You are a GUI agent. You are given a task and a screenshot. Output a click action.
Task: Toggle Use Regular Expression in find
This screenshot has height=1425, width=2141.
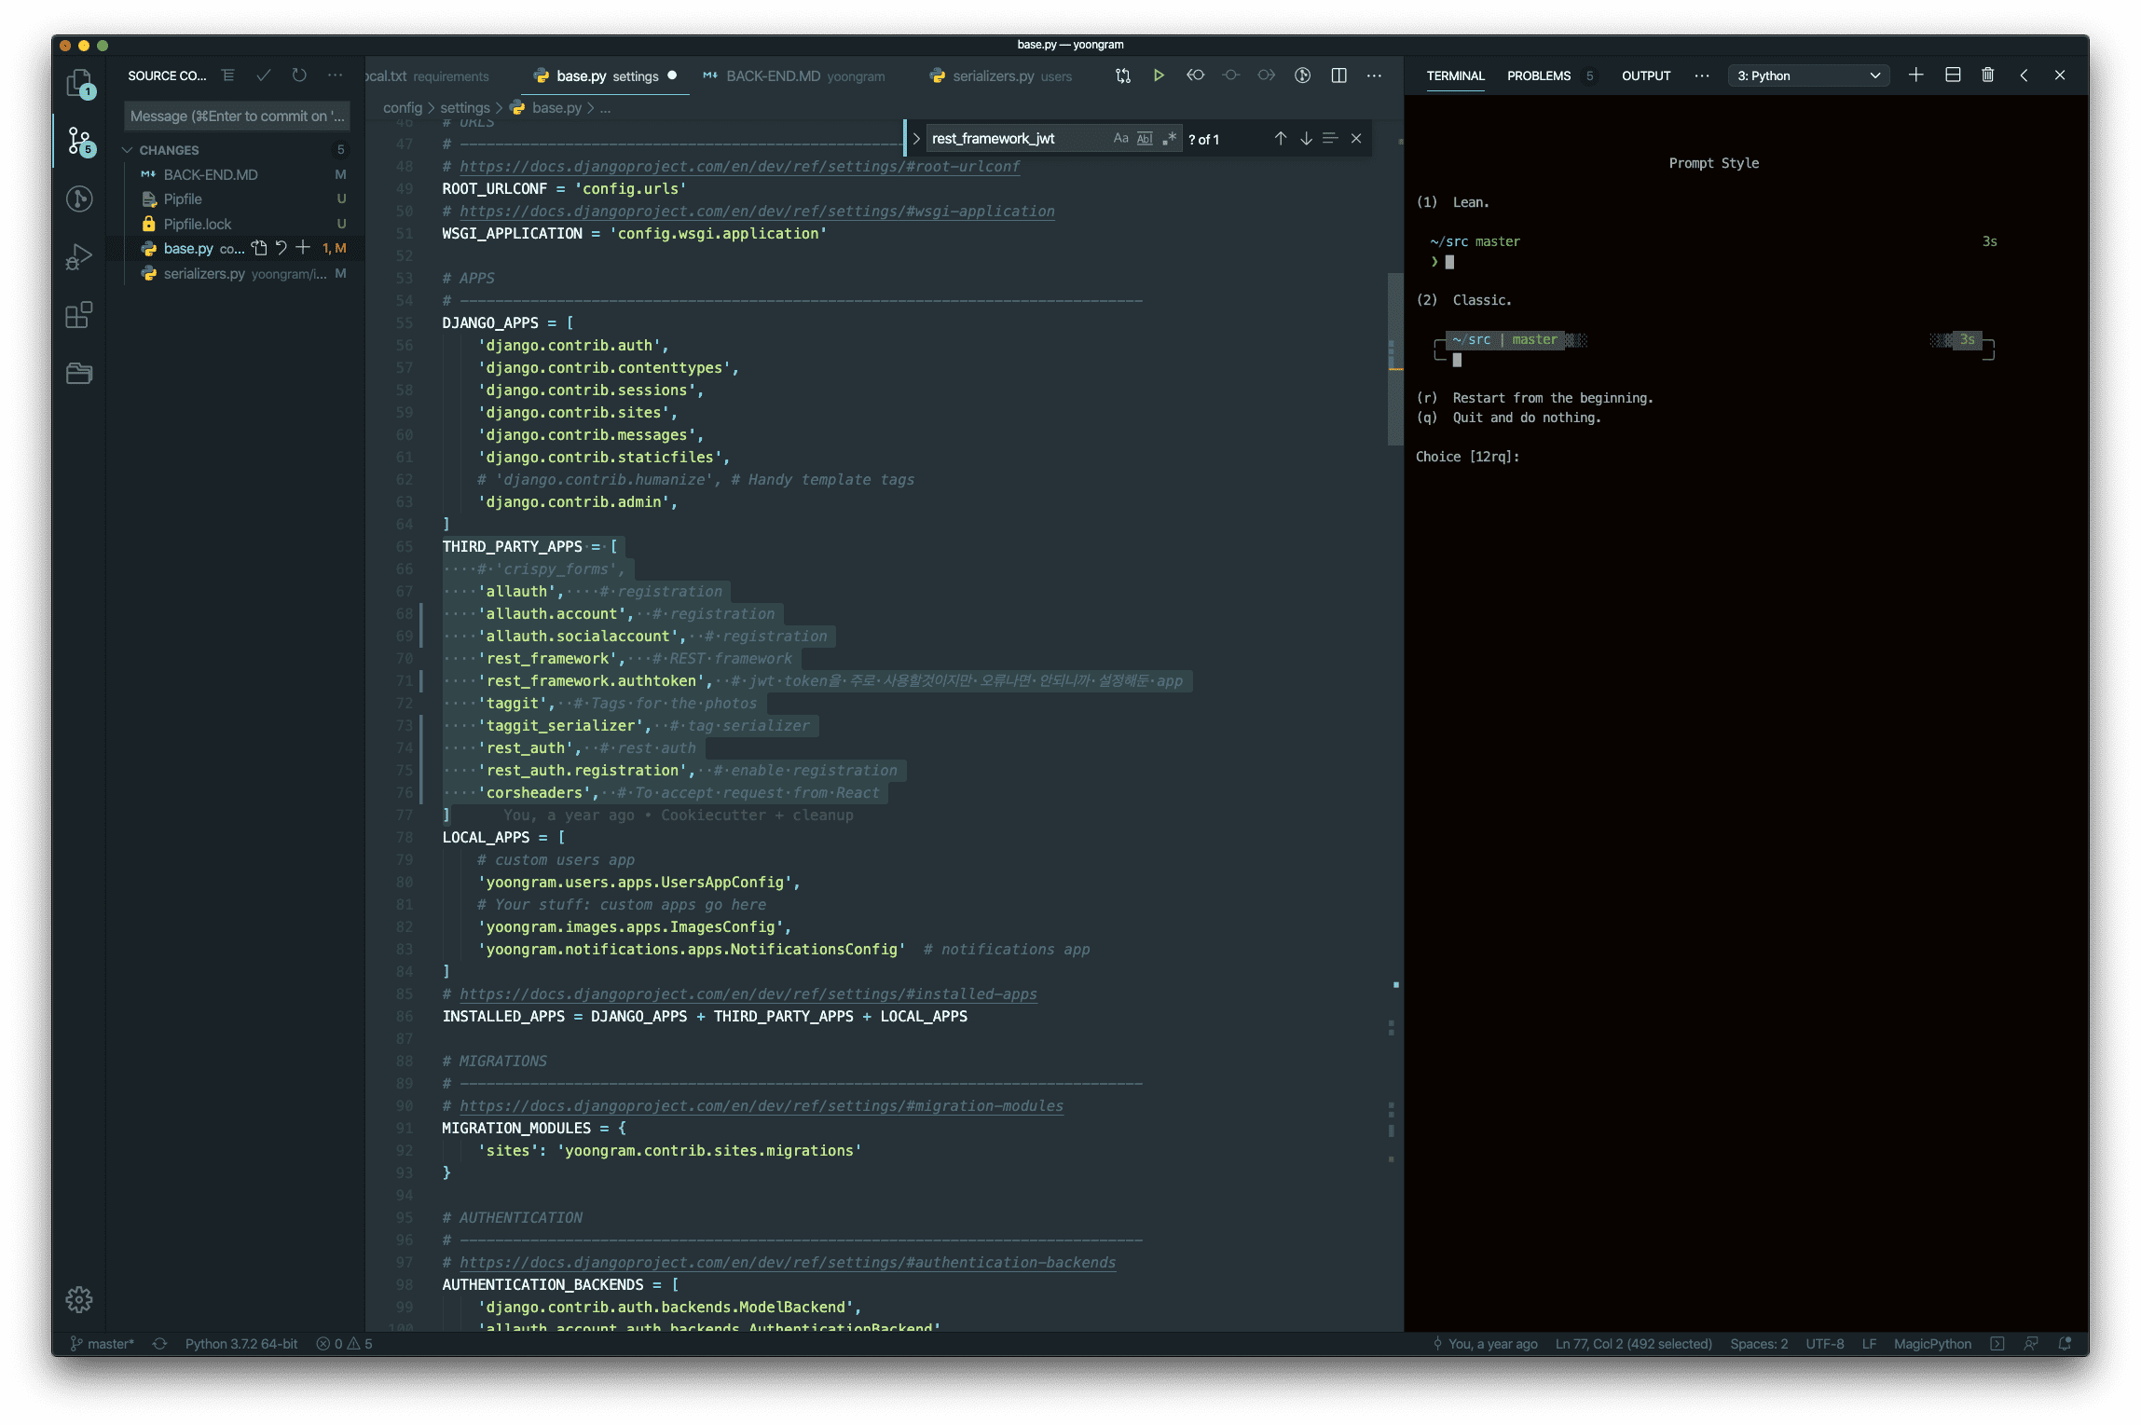(x=1169, y=139)
